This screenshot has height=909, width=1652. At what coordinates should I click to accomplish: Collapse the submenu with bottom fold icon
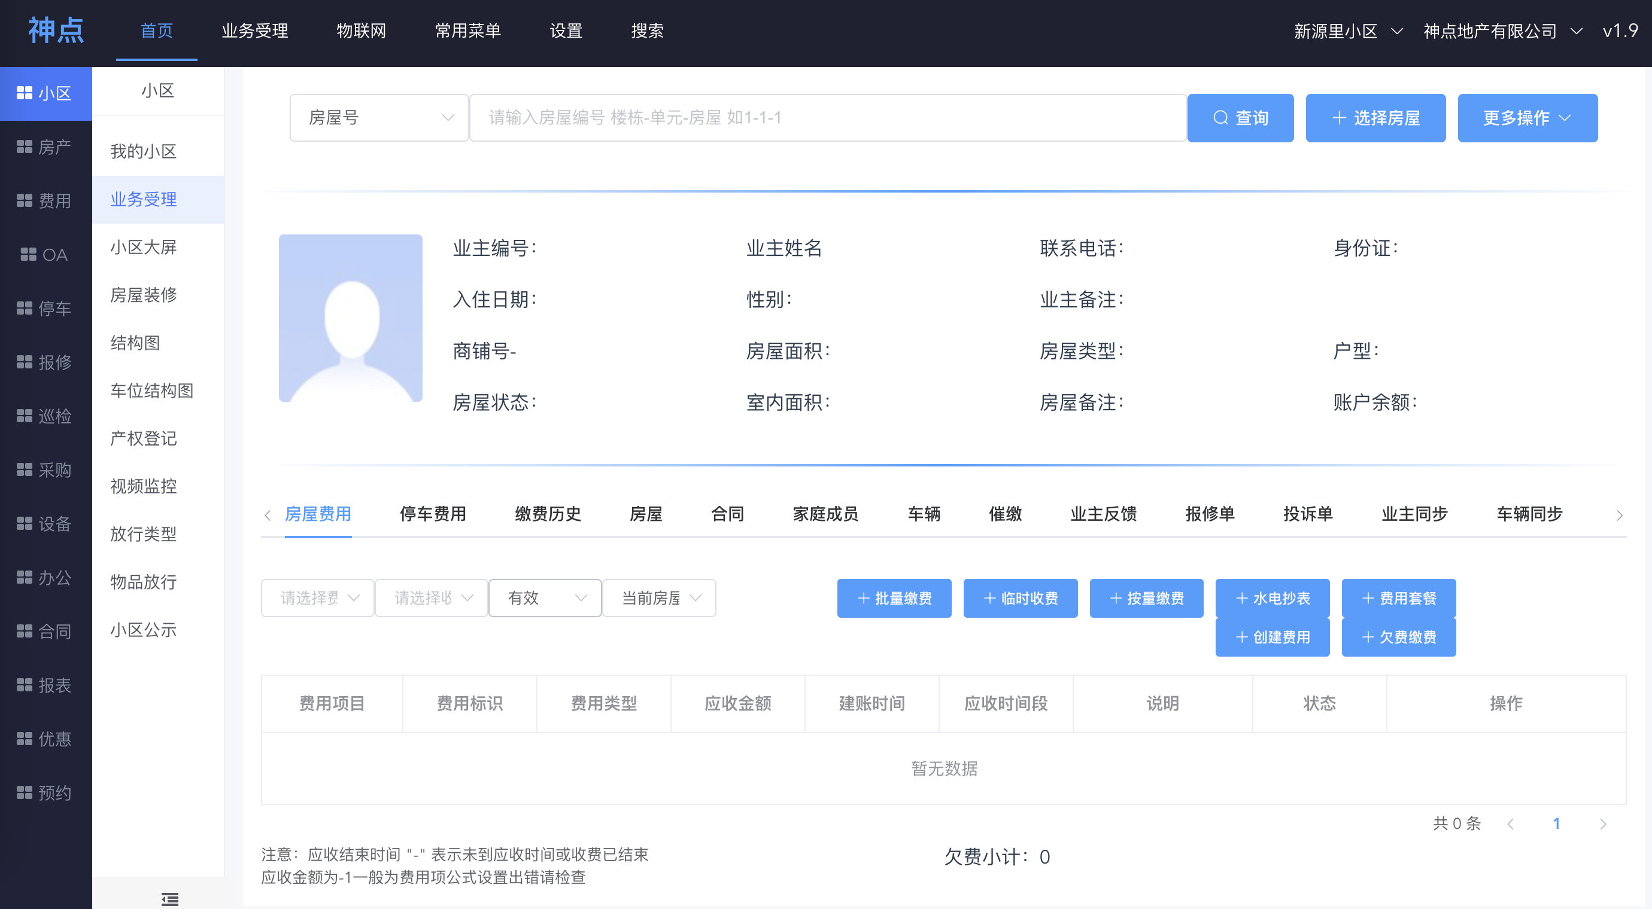click(169, 899)
